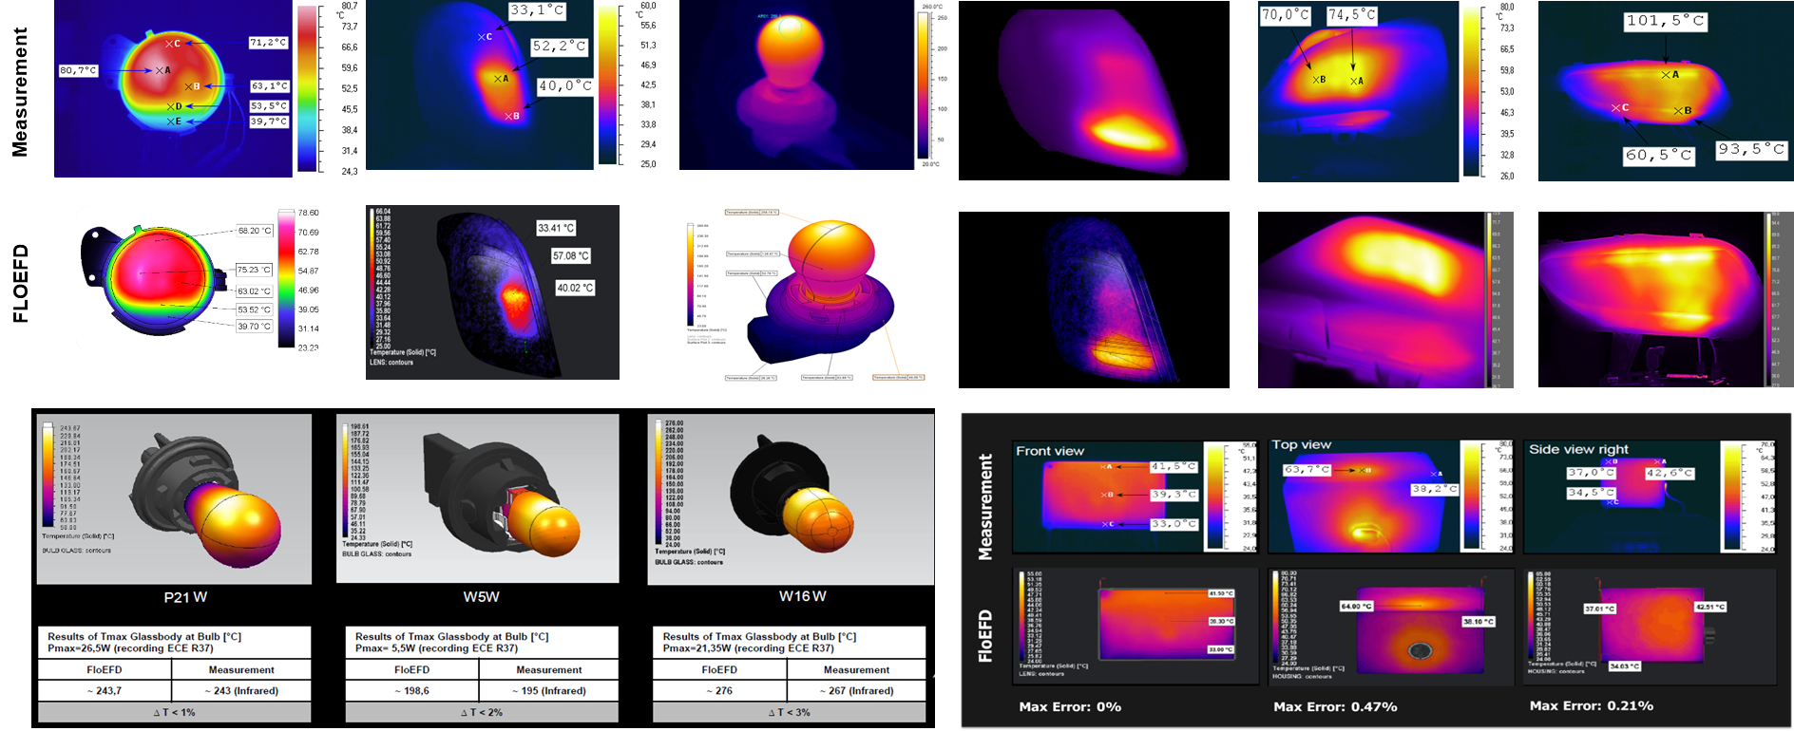Click marker A on the round headlamp thermal image
The height and width of the screenshot is (731, 1794).
(161, 71)
